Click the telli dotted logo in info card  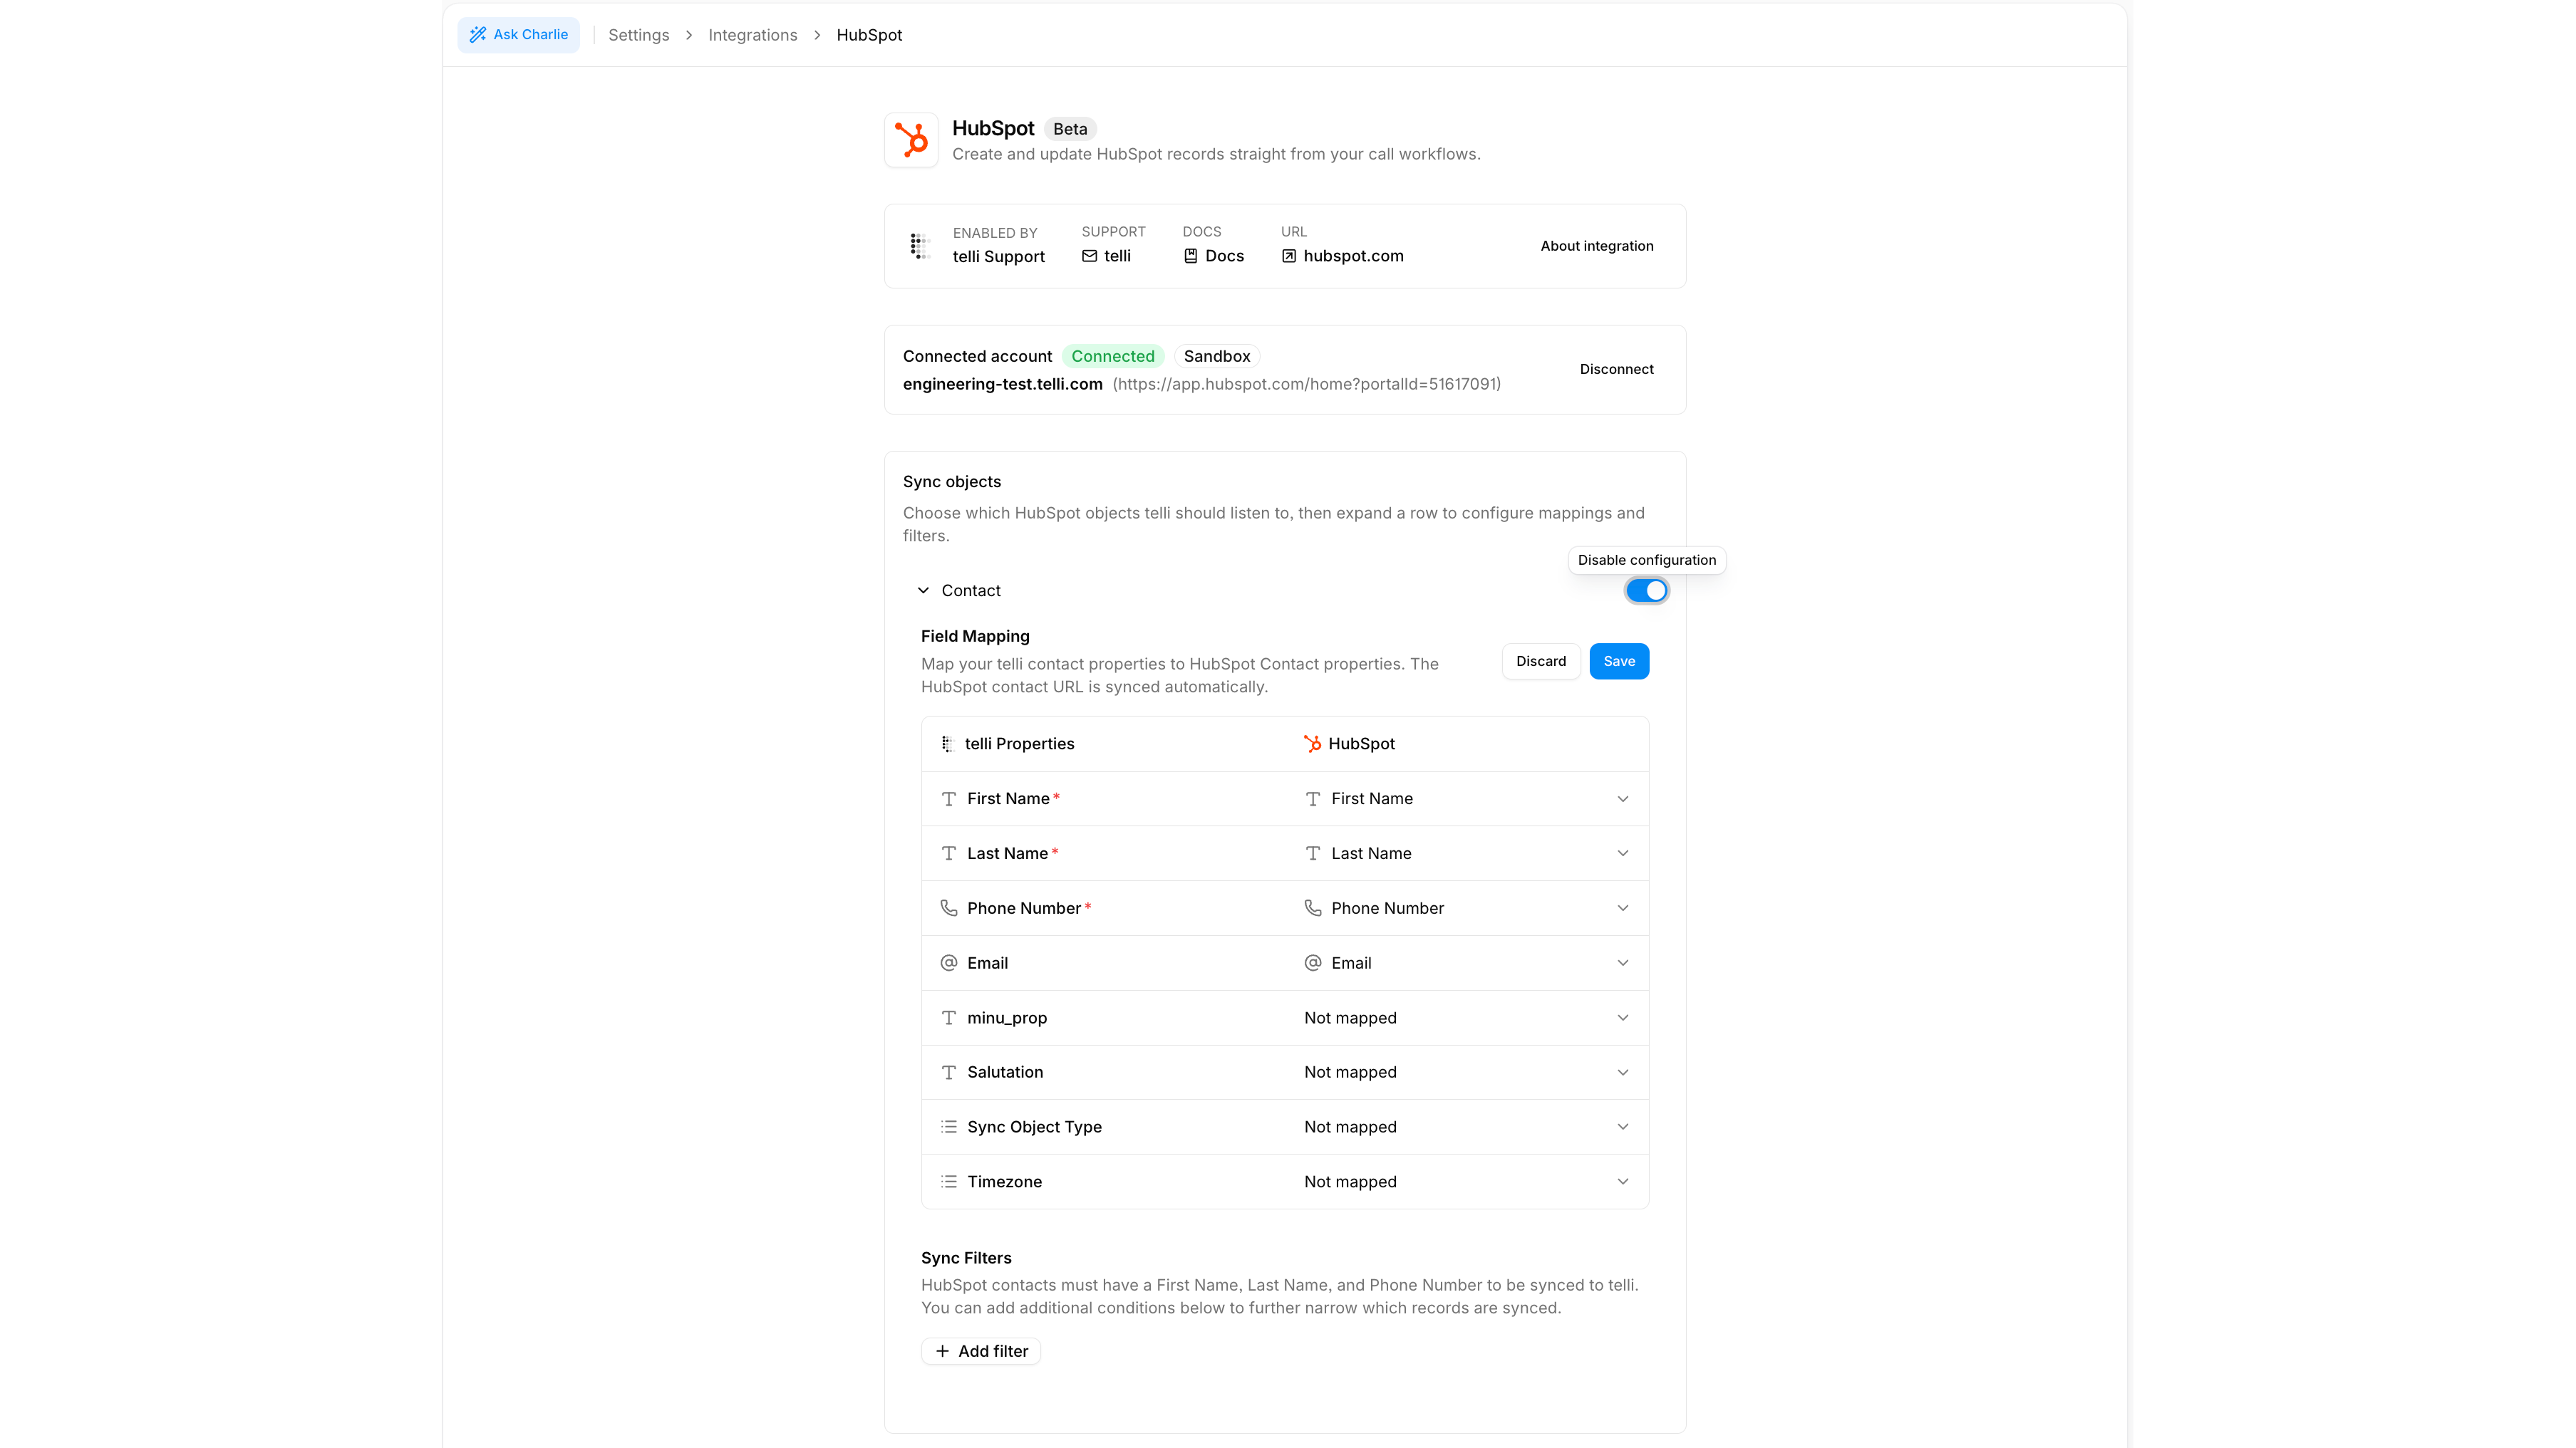click(920, 246)
